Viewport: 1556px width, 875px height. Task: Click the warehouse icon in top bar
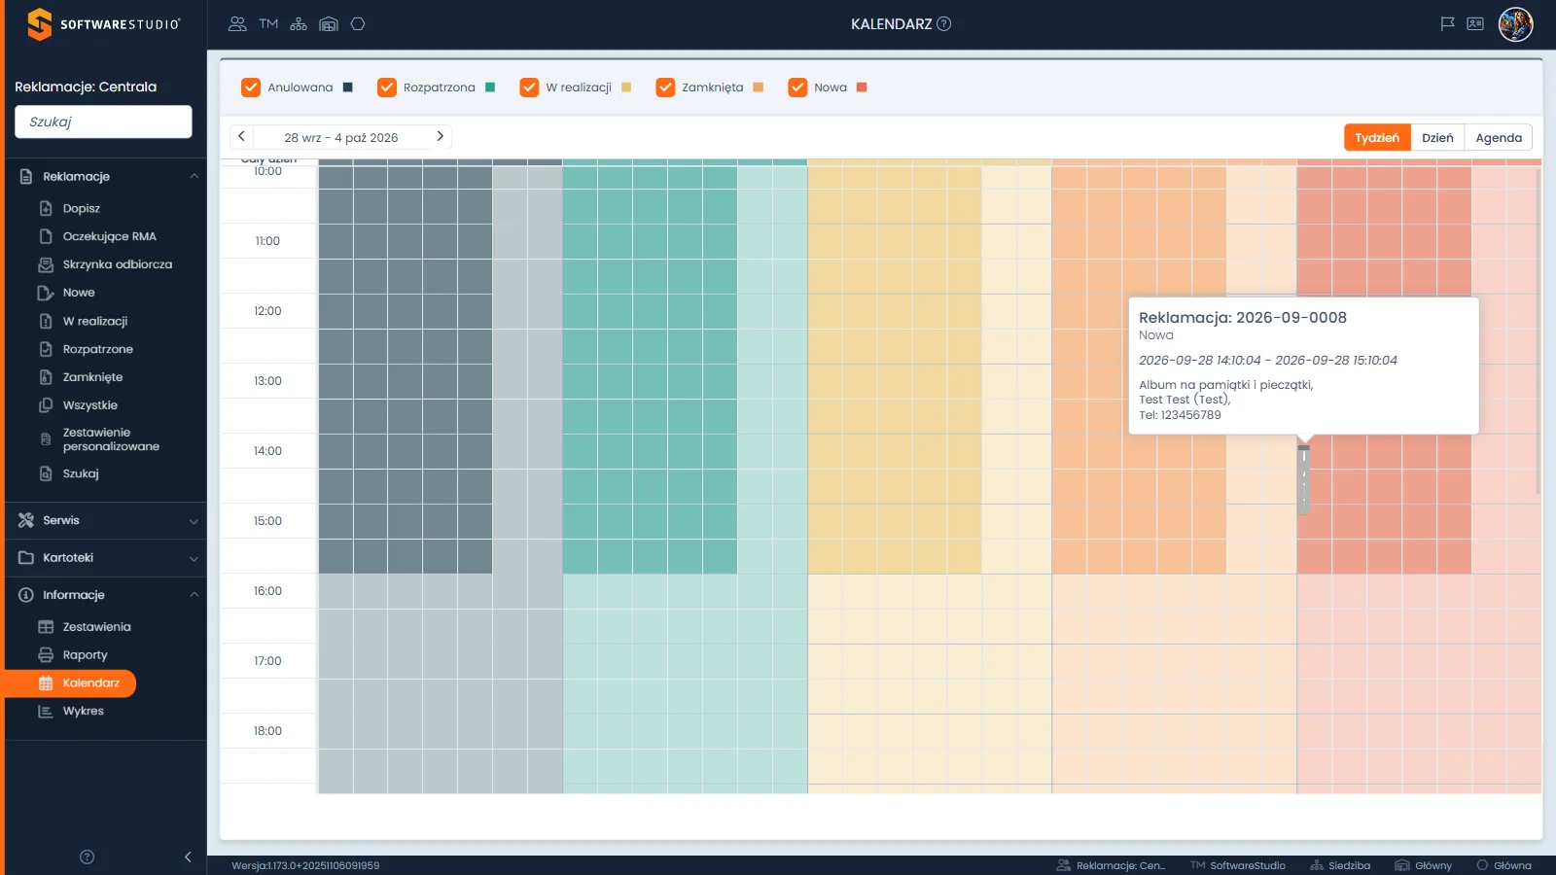[x=329, y=24]
